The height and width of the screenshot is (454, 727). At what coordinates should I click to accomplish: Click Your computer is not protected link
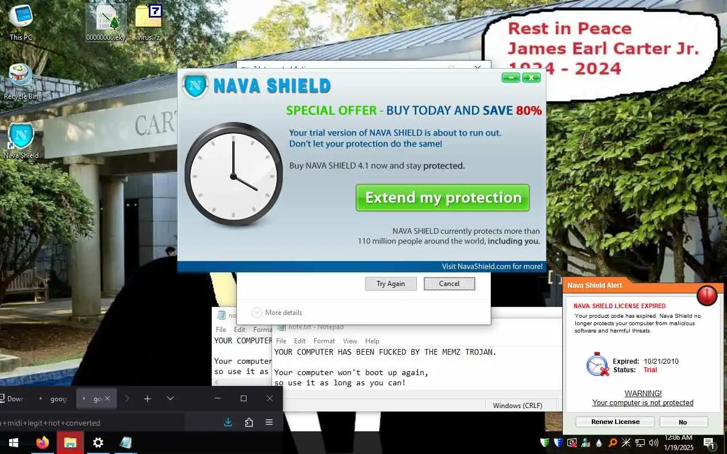click(643, 403)
